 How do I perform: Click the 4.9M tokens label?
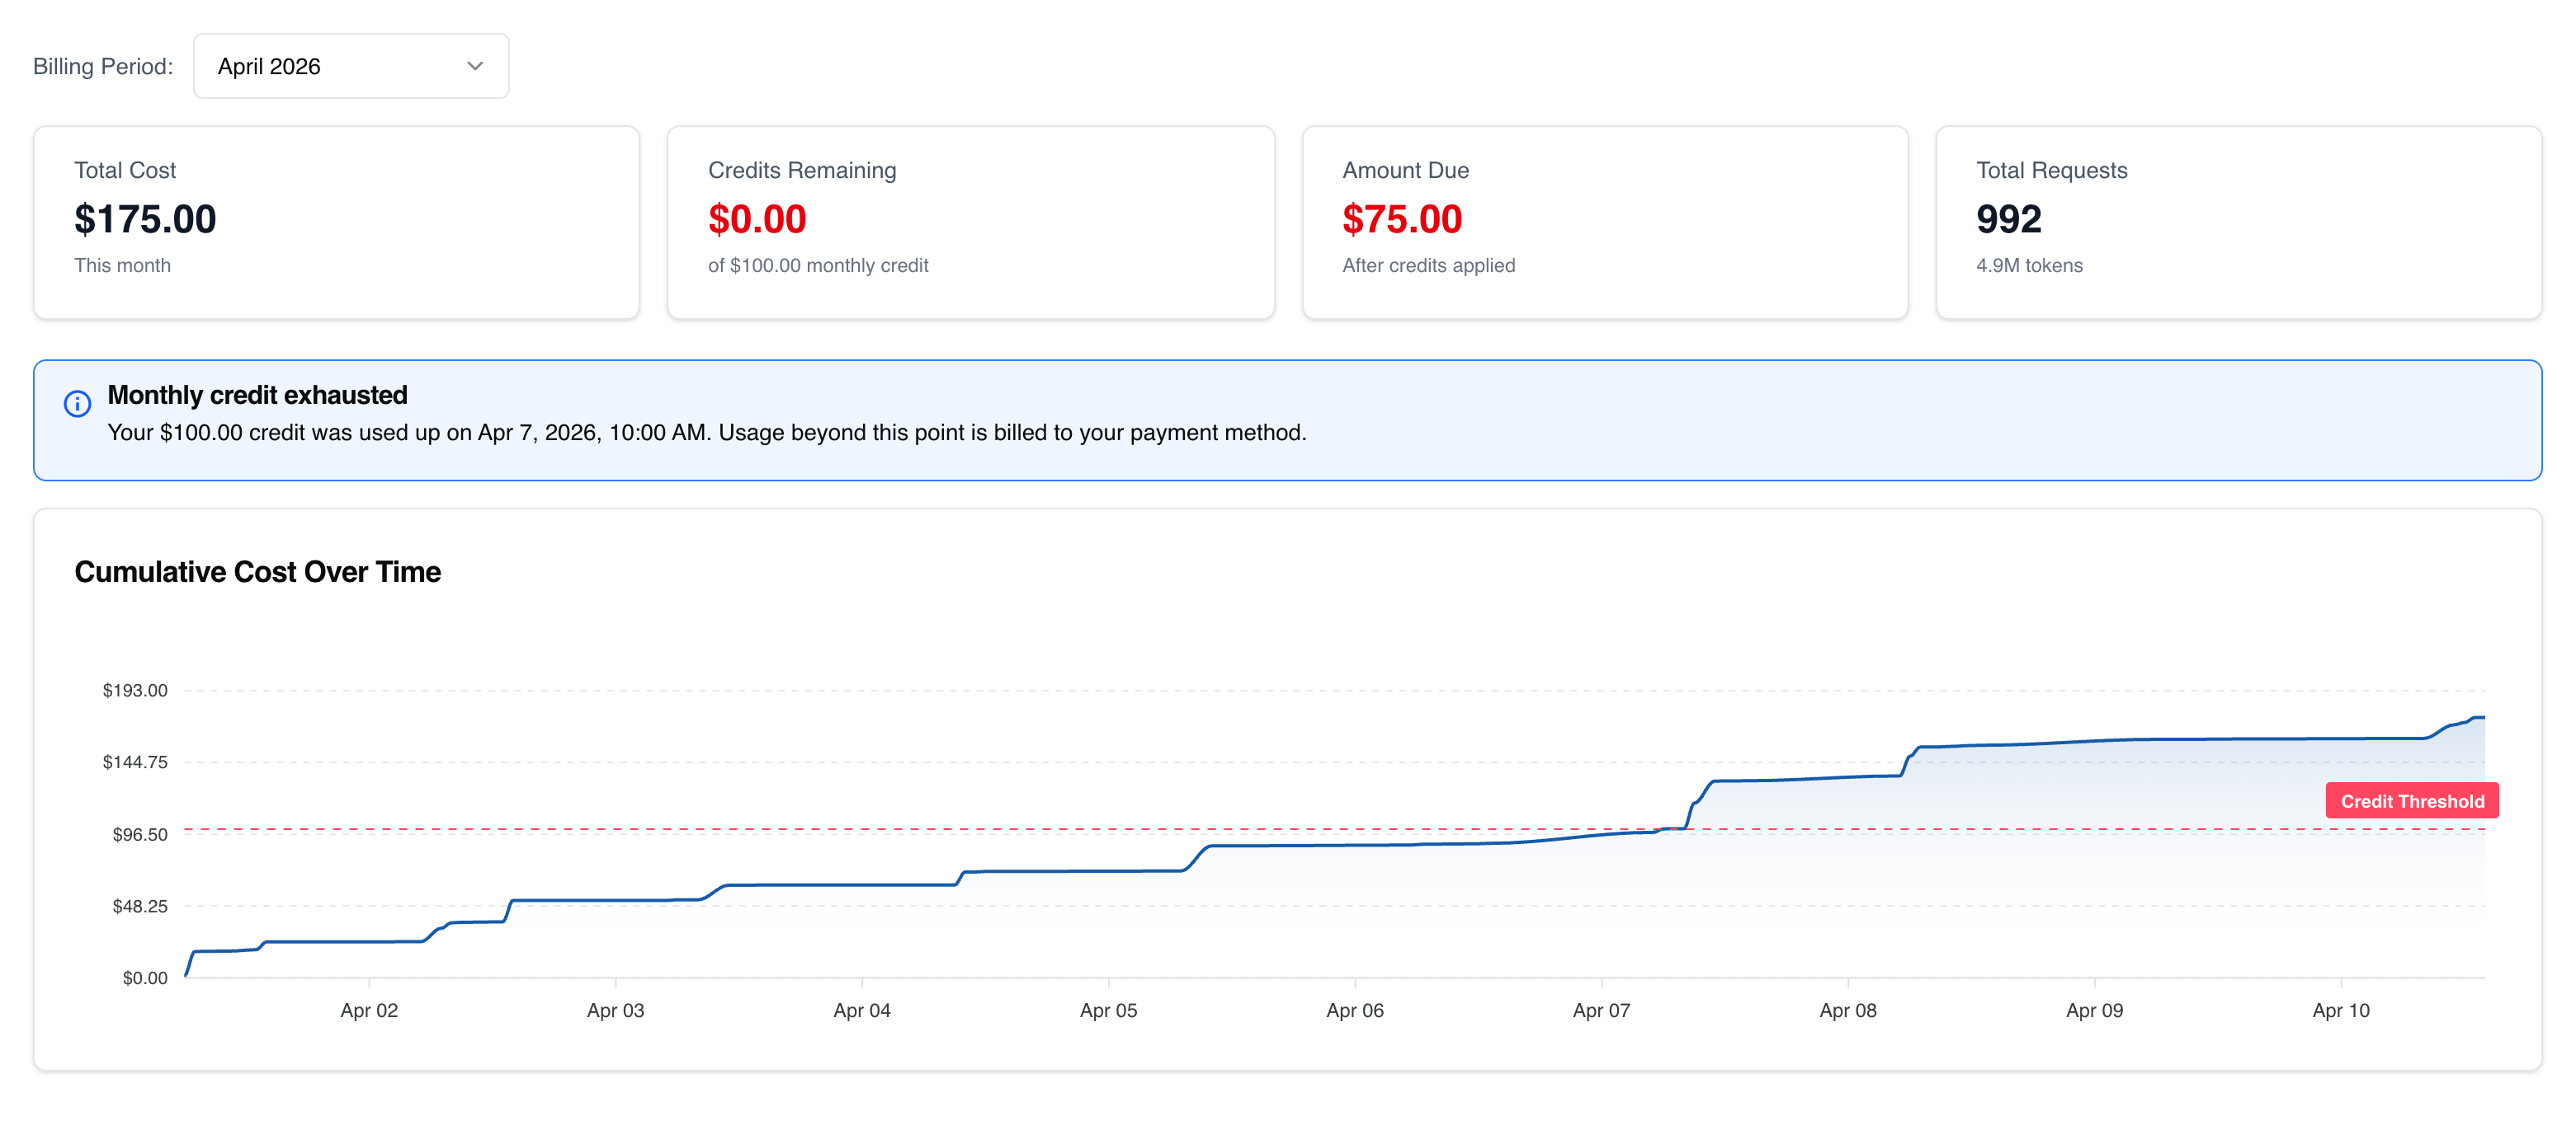point(2029,265)
